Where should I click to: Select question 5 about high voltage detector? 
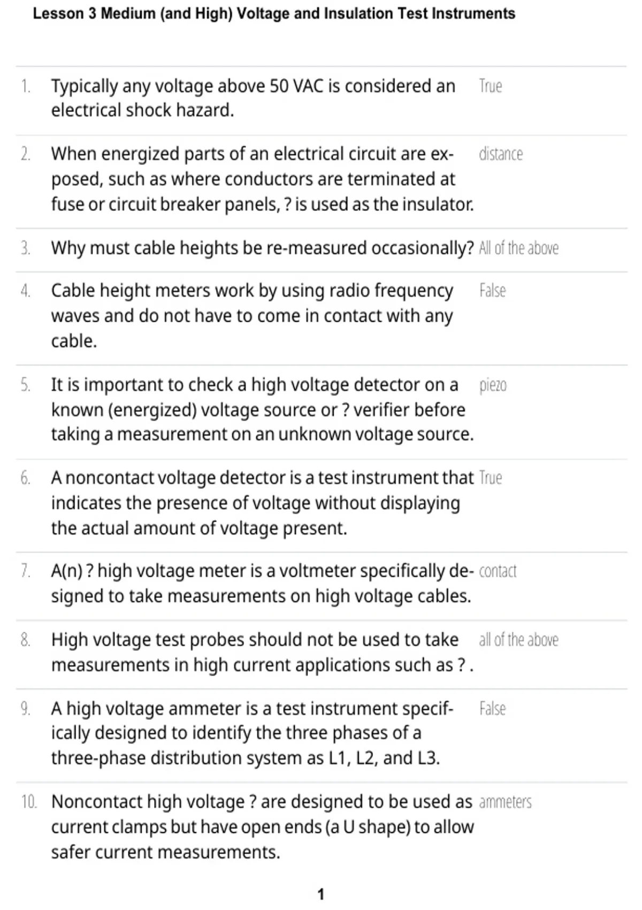(262, 410)
